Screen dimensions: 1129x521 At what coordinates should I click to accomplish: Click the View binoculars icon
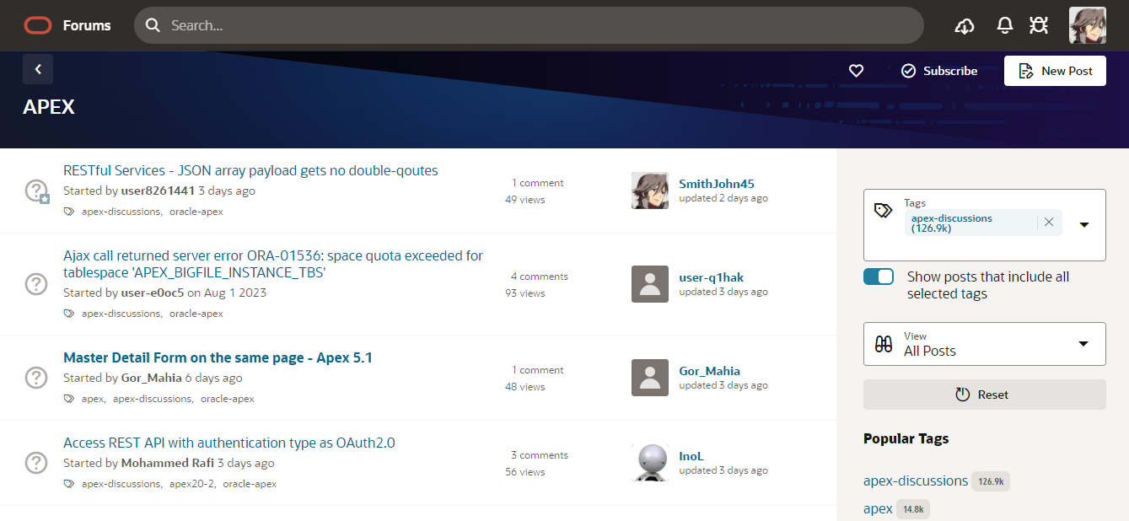(884, 344)
